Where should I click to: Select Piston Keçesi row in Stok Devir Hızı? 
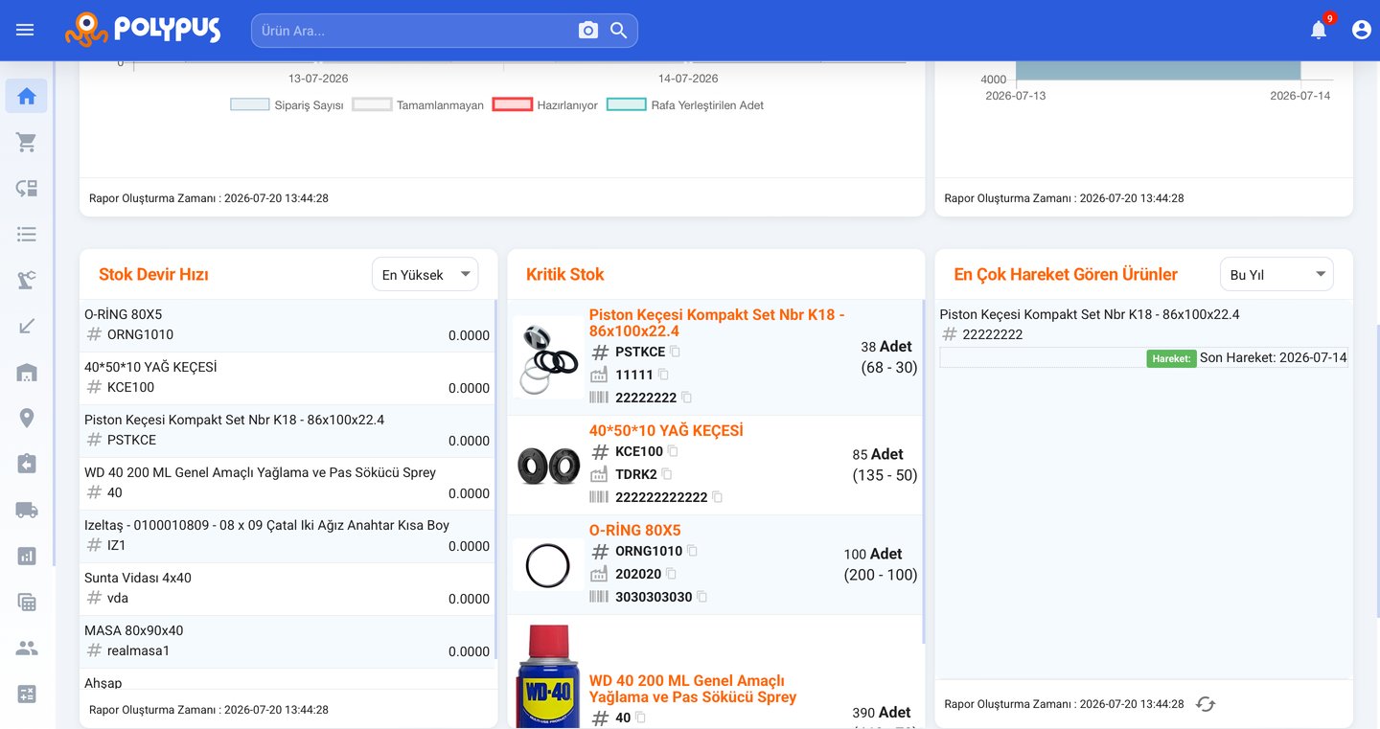coord(287,431)
